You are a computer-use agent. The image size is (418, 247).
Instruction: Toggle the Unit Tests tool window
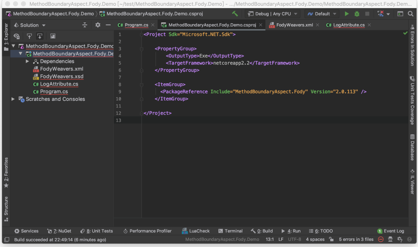tap(96, 231)
